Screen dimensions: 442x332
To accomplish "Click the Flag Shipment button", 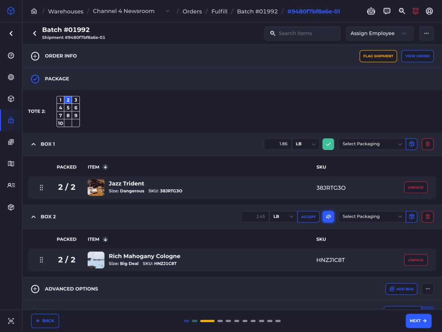I will [378, 56].
